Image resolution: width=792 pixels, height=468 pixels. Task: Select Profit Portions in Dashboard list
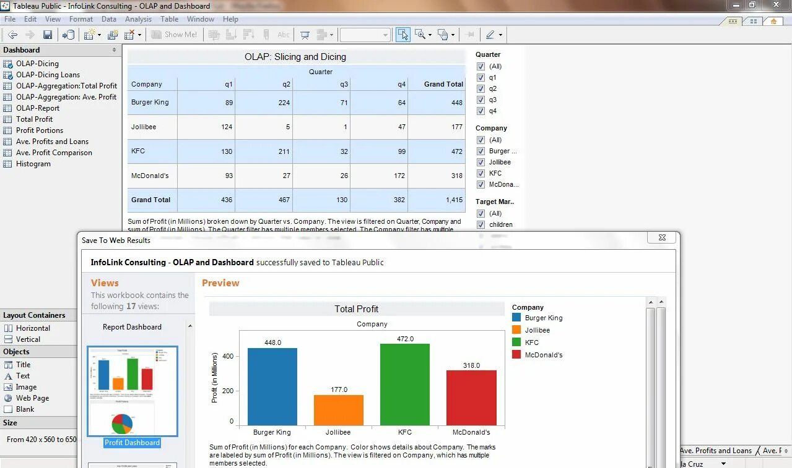(x=40, y=130)
